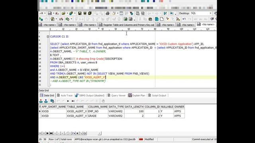The image size is (255, 143).
Task: Switch to the Explain Plan tab
Action: [137, 95]
